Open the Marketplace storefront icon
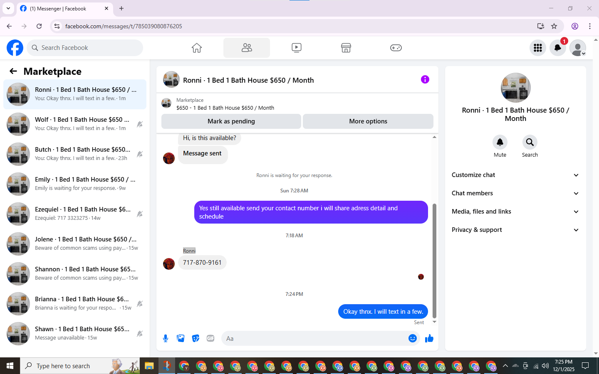This screenshot has width=599, height=374. click(x=346, y=48)
